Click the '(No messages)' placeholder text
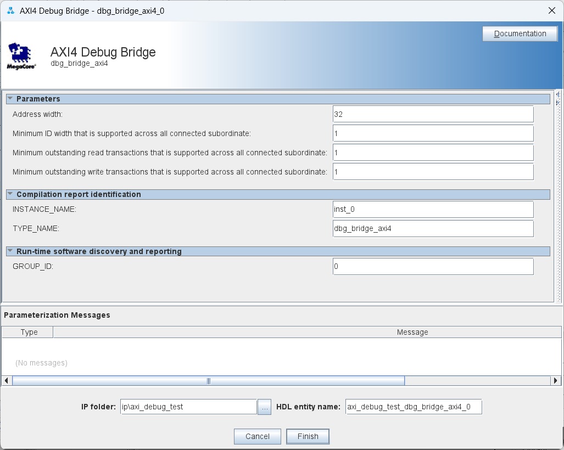Image resolution: width=564 pixels, height=450 pixels. [x=41, y=363]
